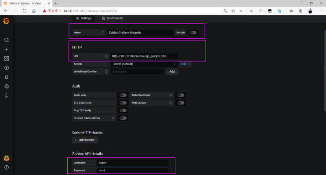Open the Help question mark icon

[x=7, y=167]
